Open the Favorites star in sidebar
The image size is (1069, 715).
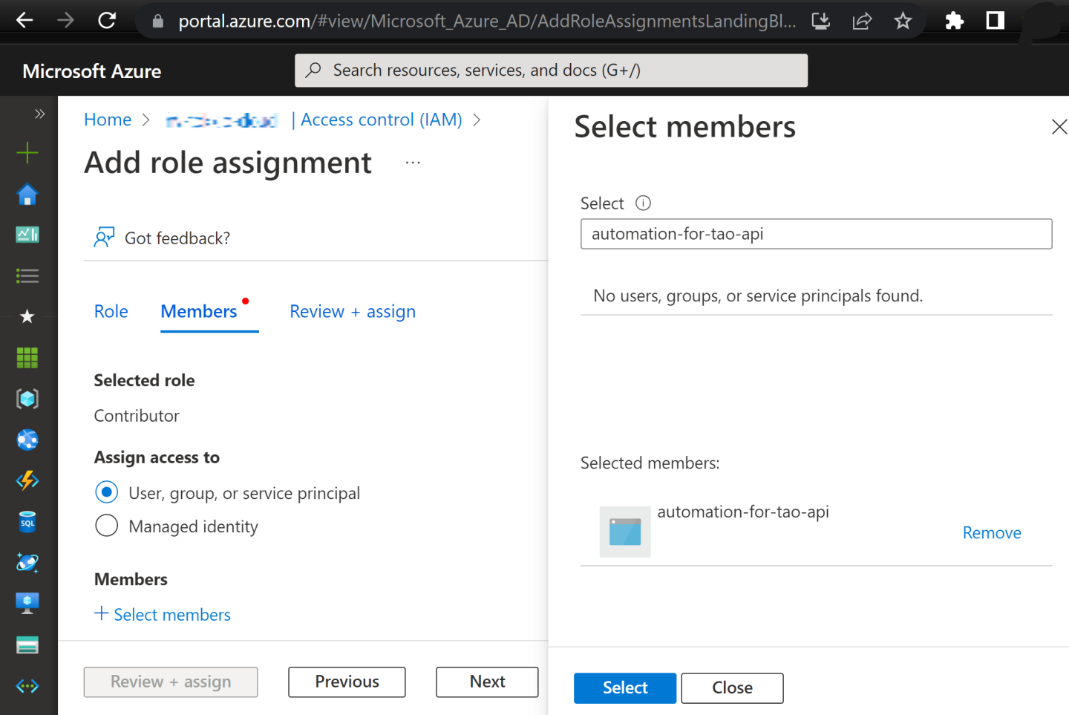pyautogui.click(x=27, y=317)
